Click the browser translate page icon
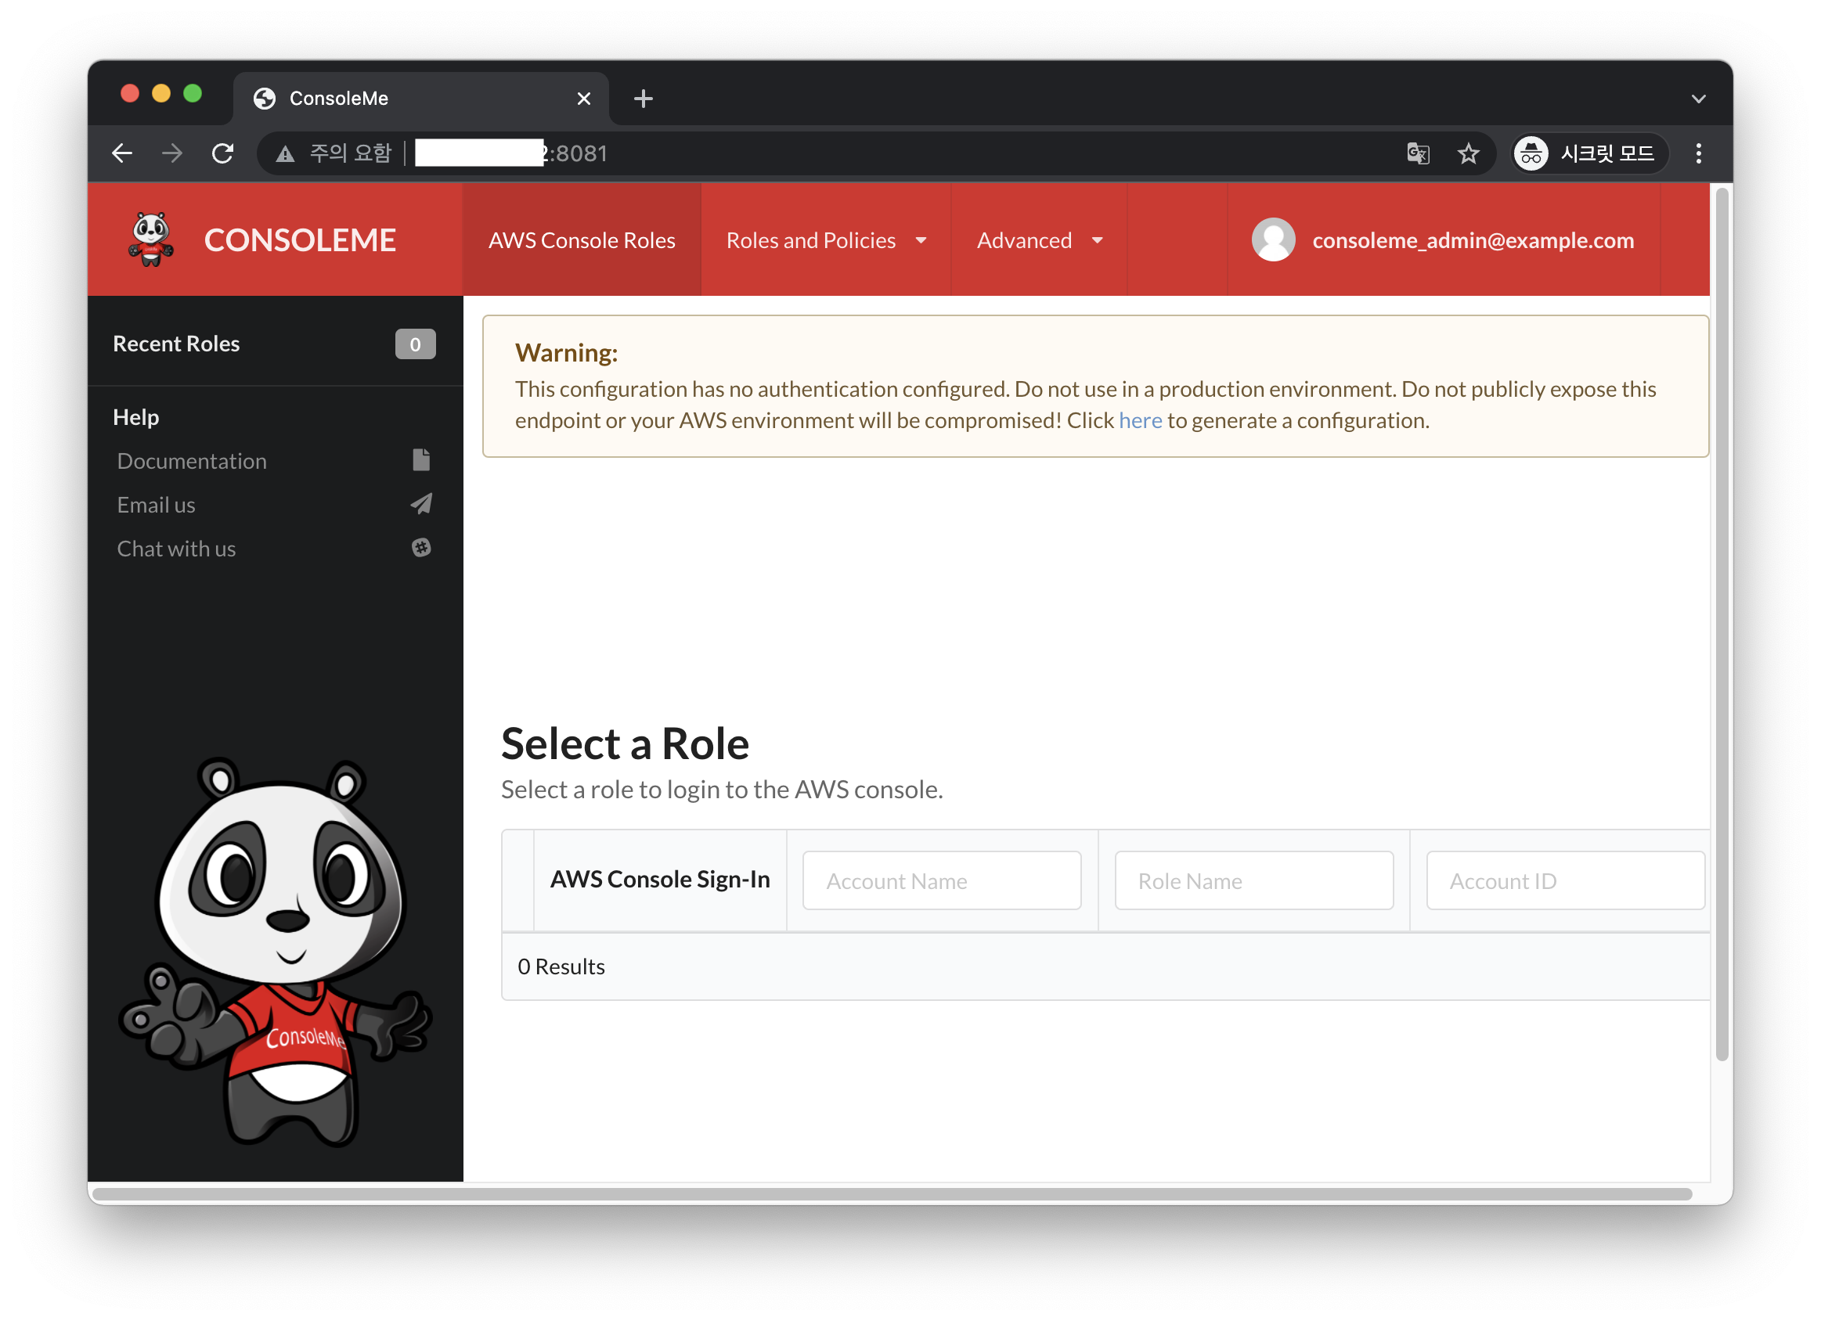 1418,153
